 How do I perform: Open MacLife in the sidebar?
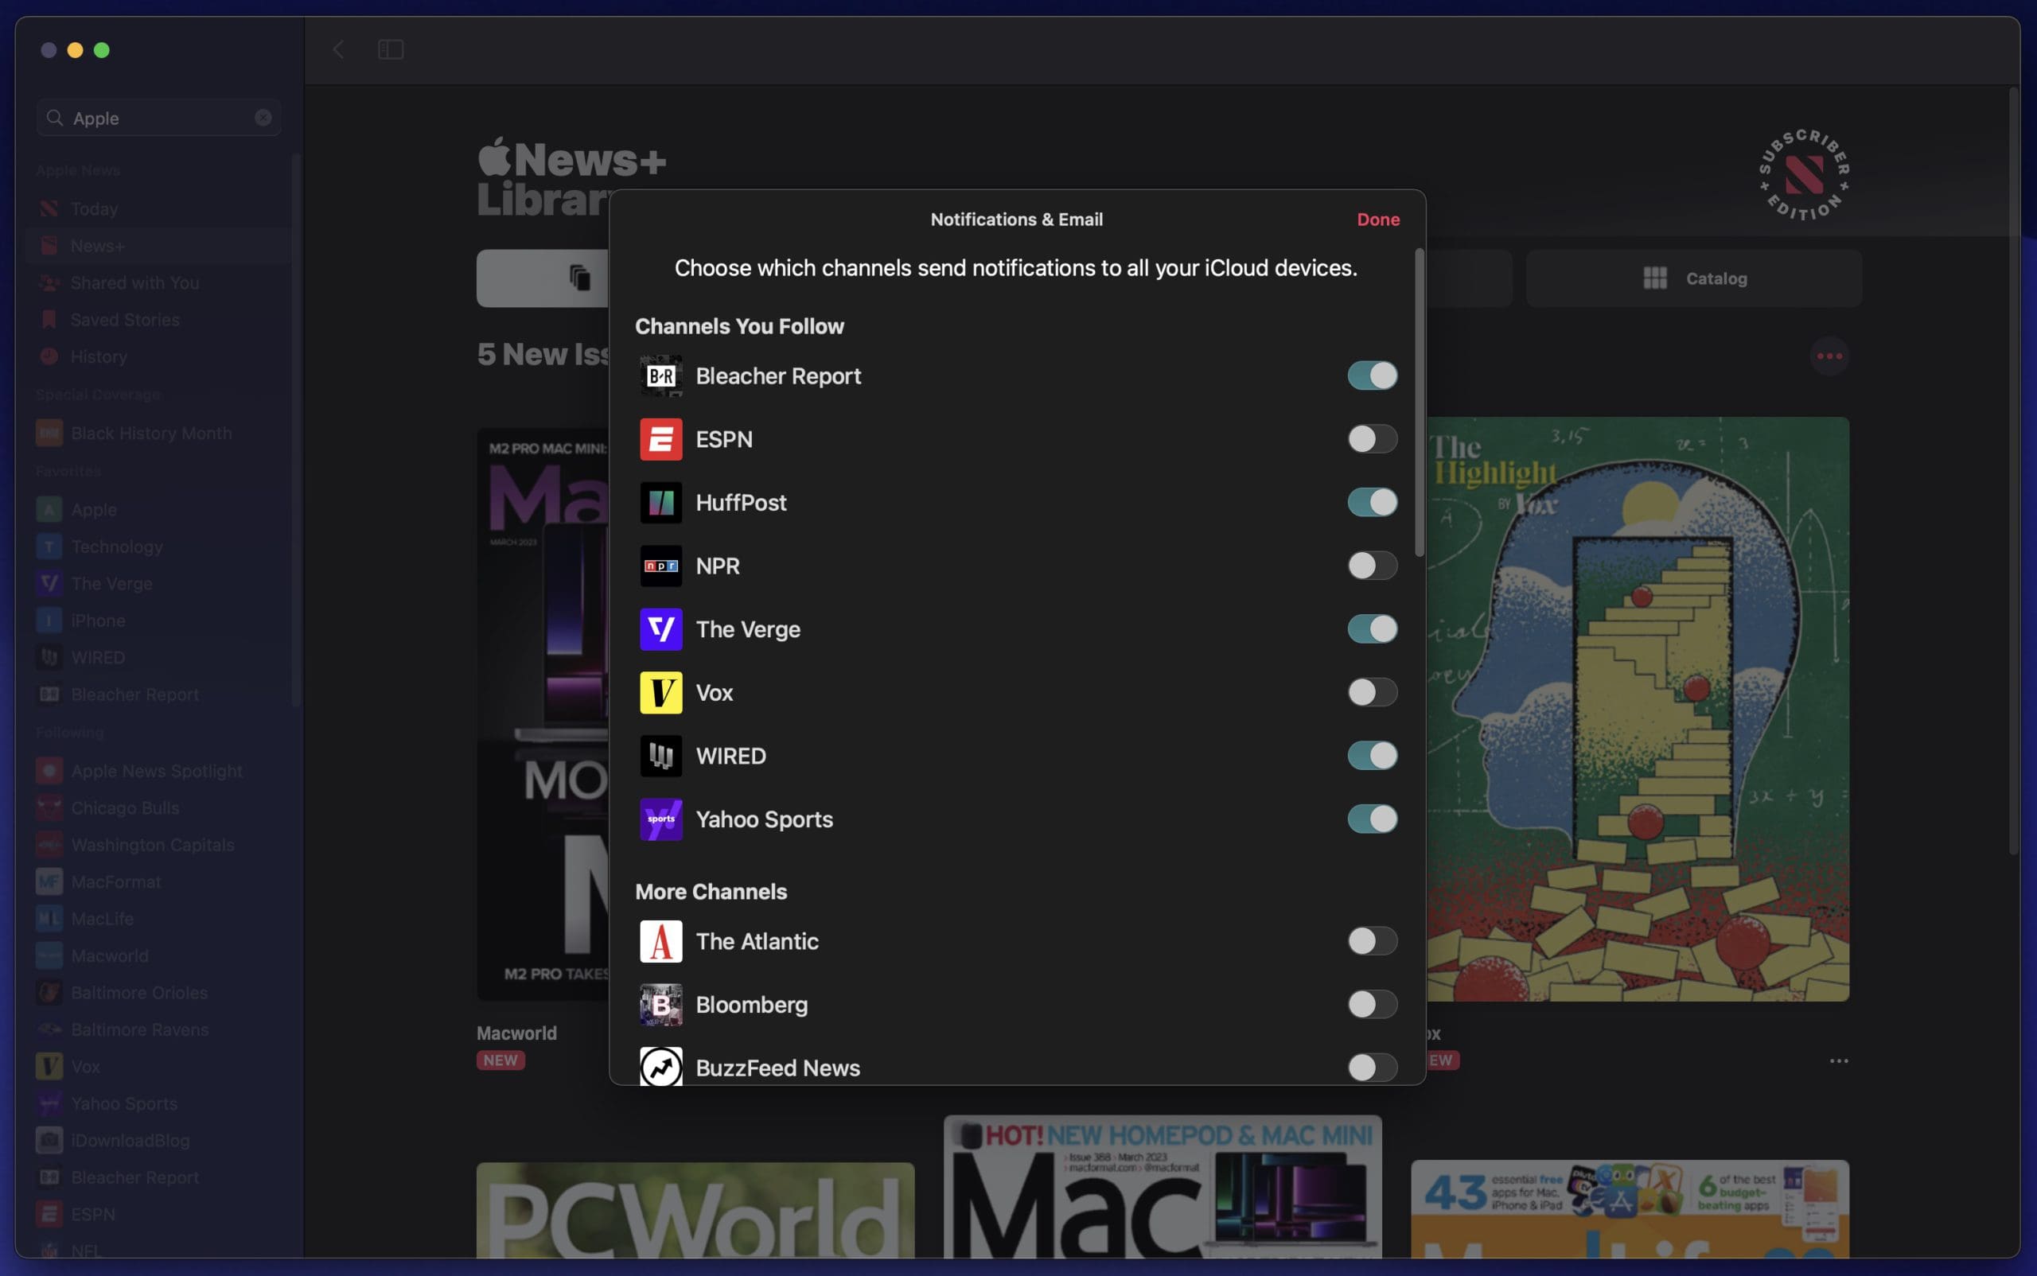tap(158, 919)
